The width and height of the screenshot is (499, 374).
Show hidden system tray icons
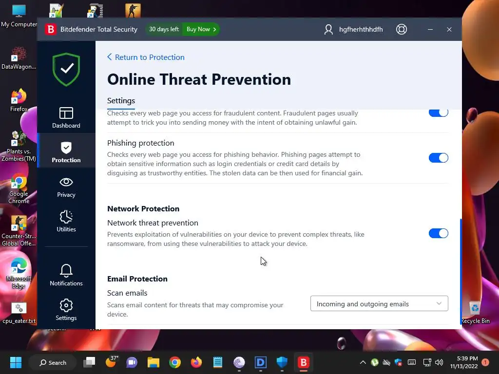click(x=363, y=362)
